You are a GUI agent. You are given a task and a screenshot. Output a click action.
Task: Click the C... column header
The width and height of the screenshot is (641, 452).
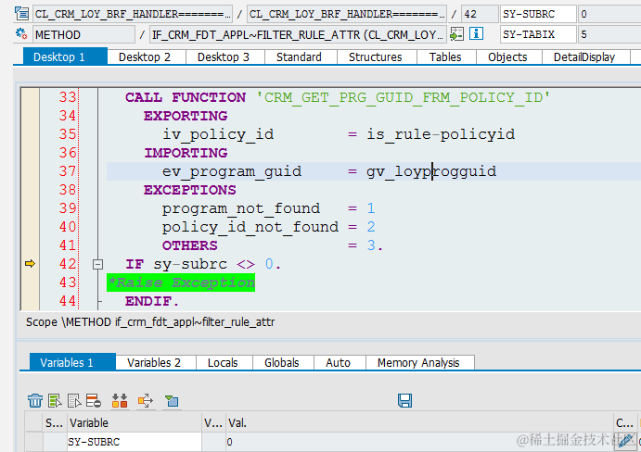tap(625, 422)
